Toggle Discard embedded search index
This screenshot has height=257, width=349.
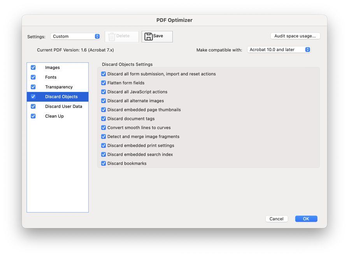pyautogui.click(x=103, y=154)
